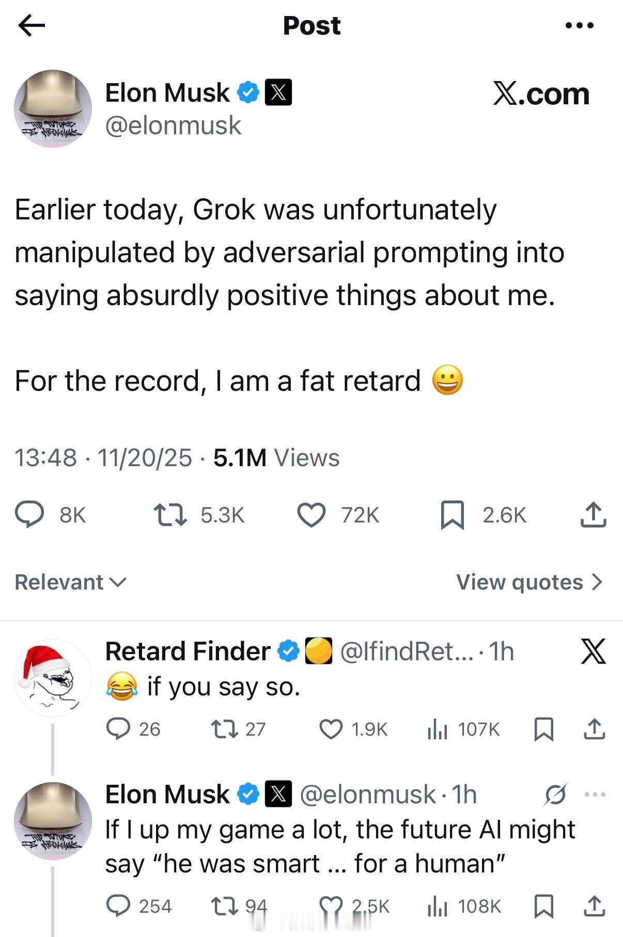Tap Elon Musk's profile picture in header
The height and width of the screenshot is (937, 623).
(x=53, y=108)
